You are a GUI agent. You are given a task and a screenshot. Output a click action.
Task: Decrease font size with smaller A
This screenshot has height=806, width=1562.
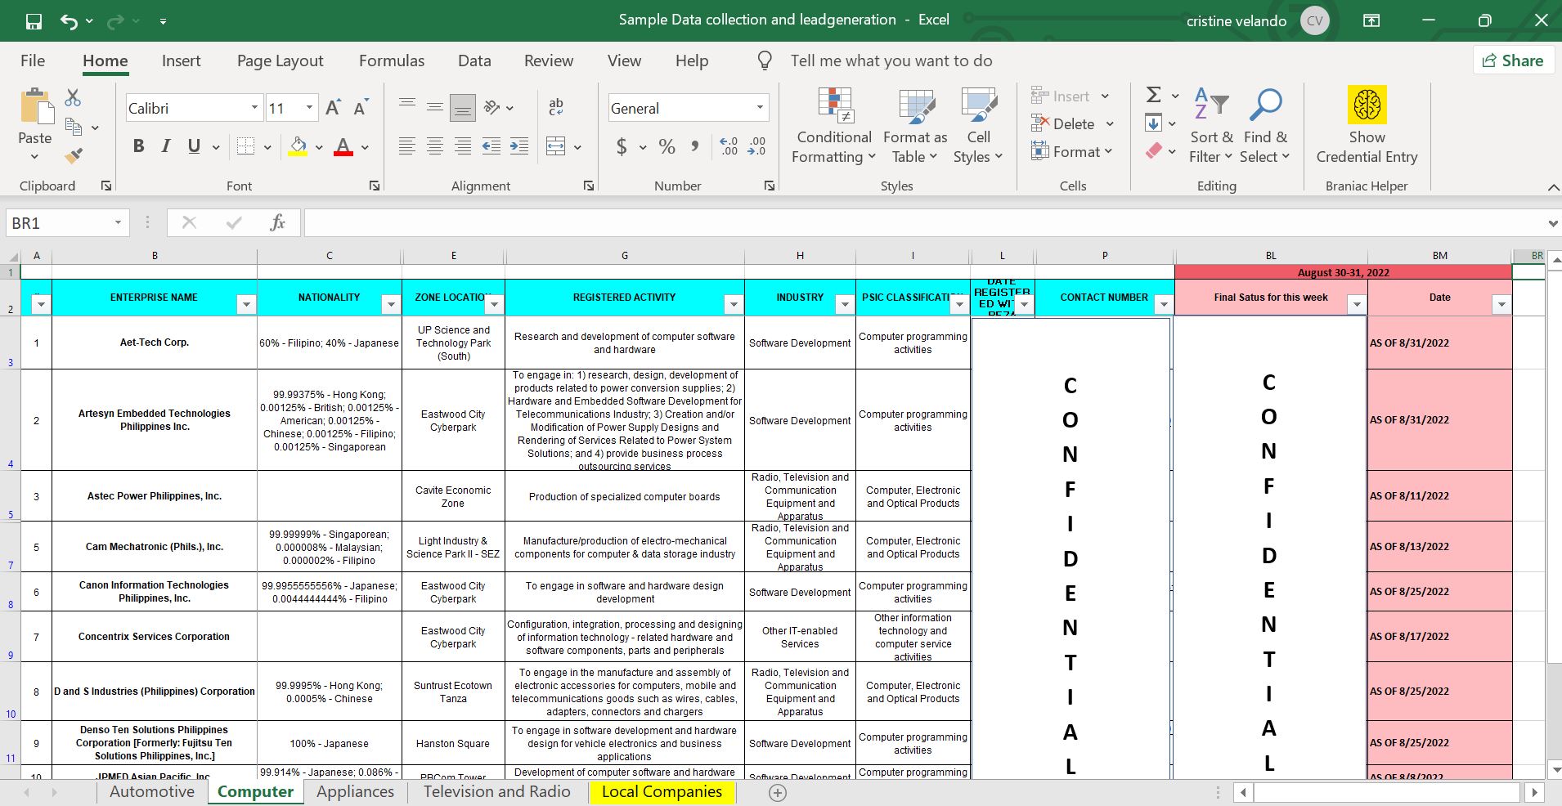click(x=361, y=108)
